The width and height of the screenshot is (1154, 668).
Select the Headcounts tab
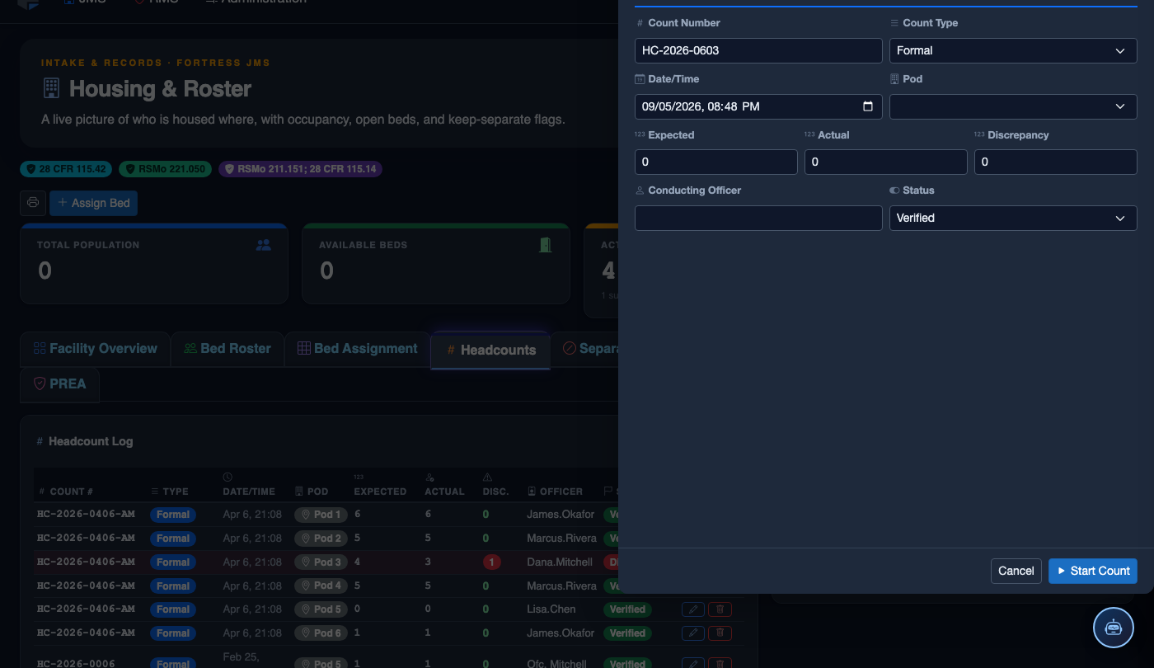pyautogui.click(x=490, y=350)
